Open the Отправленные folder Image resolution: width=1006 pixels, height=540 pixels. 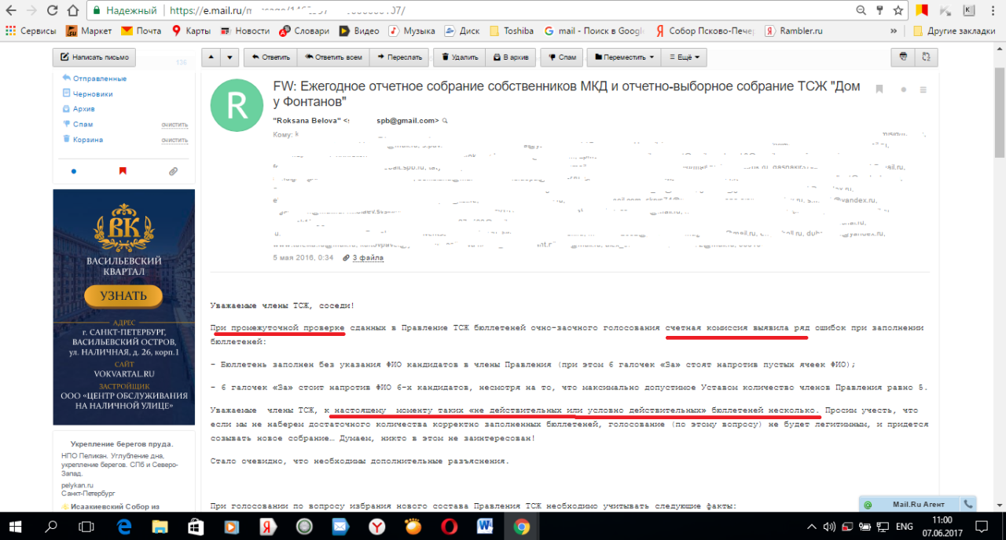point(99,78)
